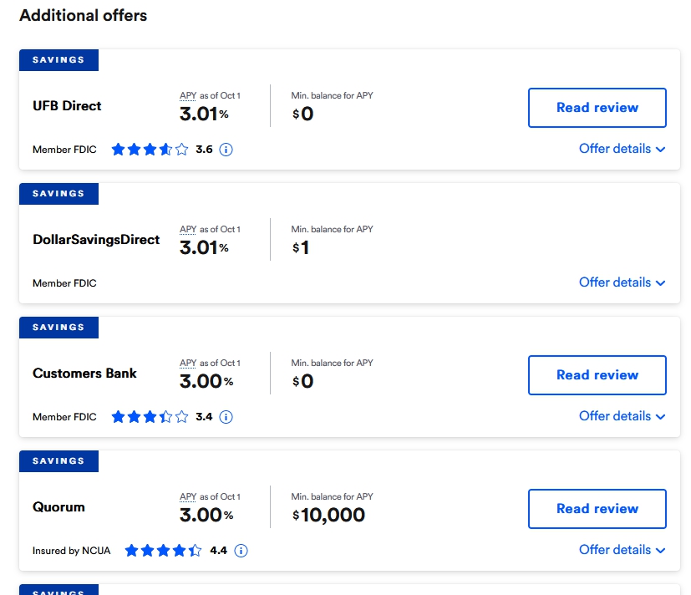Read review of UFB Direct
Image resolution: width=691 pixels, height=595 pixels.
tap(597, 108)
